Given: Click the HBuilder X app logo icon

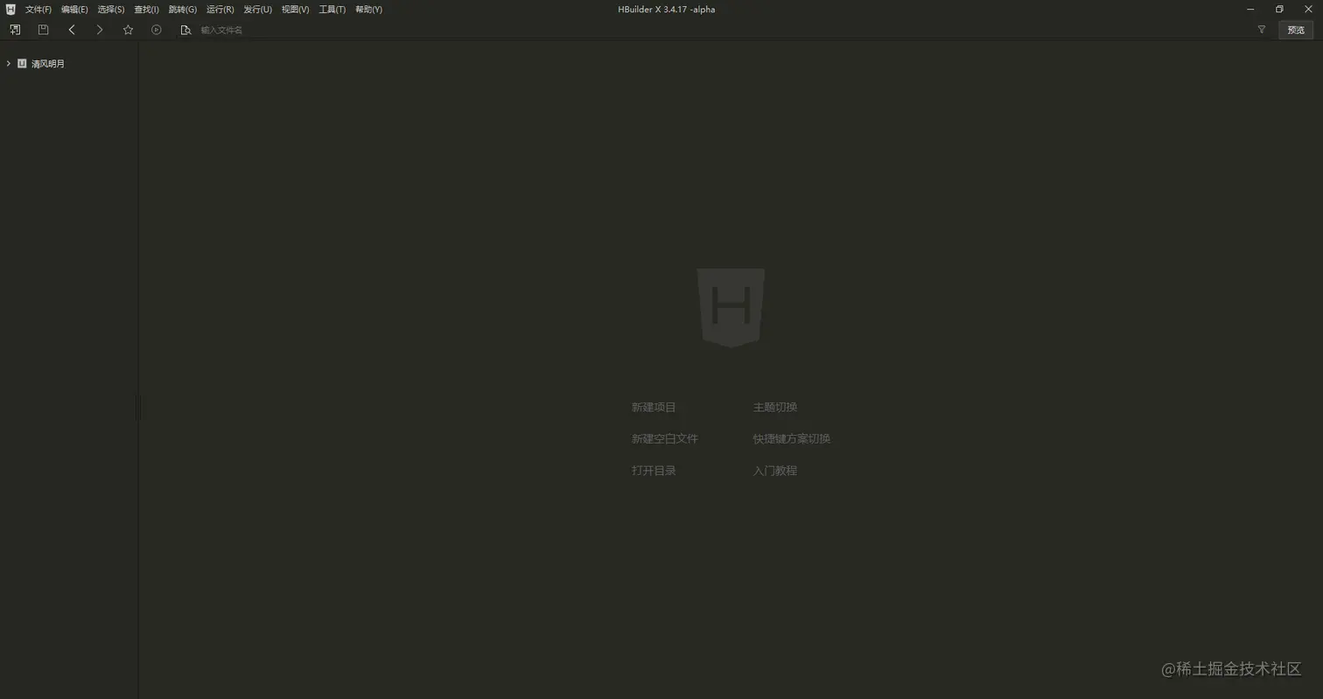Looking at the screenshot, I should tap(10, 10).
